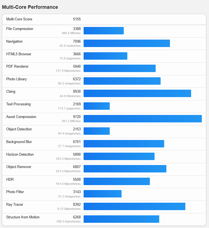This screenshot has height=228, width=209.
Task: Click the Text Processing score 2169
Action: click(x=77, y=104)
